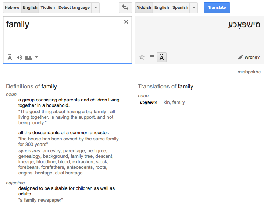Click the Yiddish word in translations list
This screenshot has height=205, width=267.
pos(149,102)
